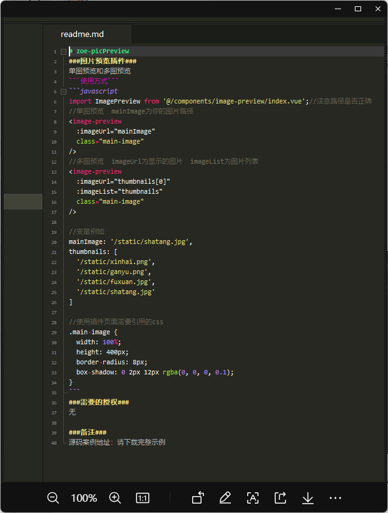The width and height of the screenshot is (388, 513).
Task: Open the more options ellipsis menu
Action: [335, 498]
